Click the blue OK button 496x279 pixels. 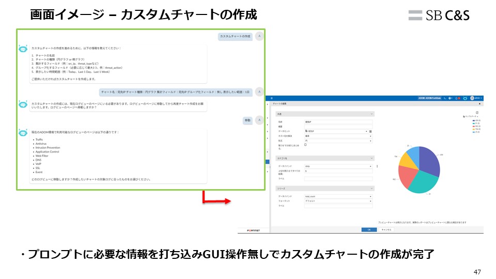click(x=369, y=229)
